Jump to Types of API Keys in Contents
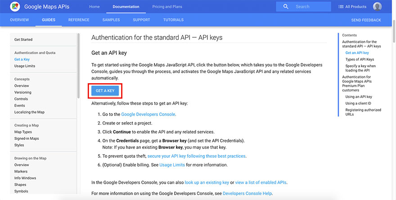The height and width of the screenshot is (200, 396). click(x=360, y=59)
